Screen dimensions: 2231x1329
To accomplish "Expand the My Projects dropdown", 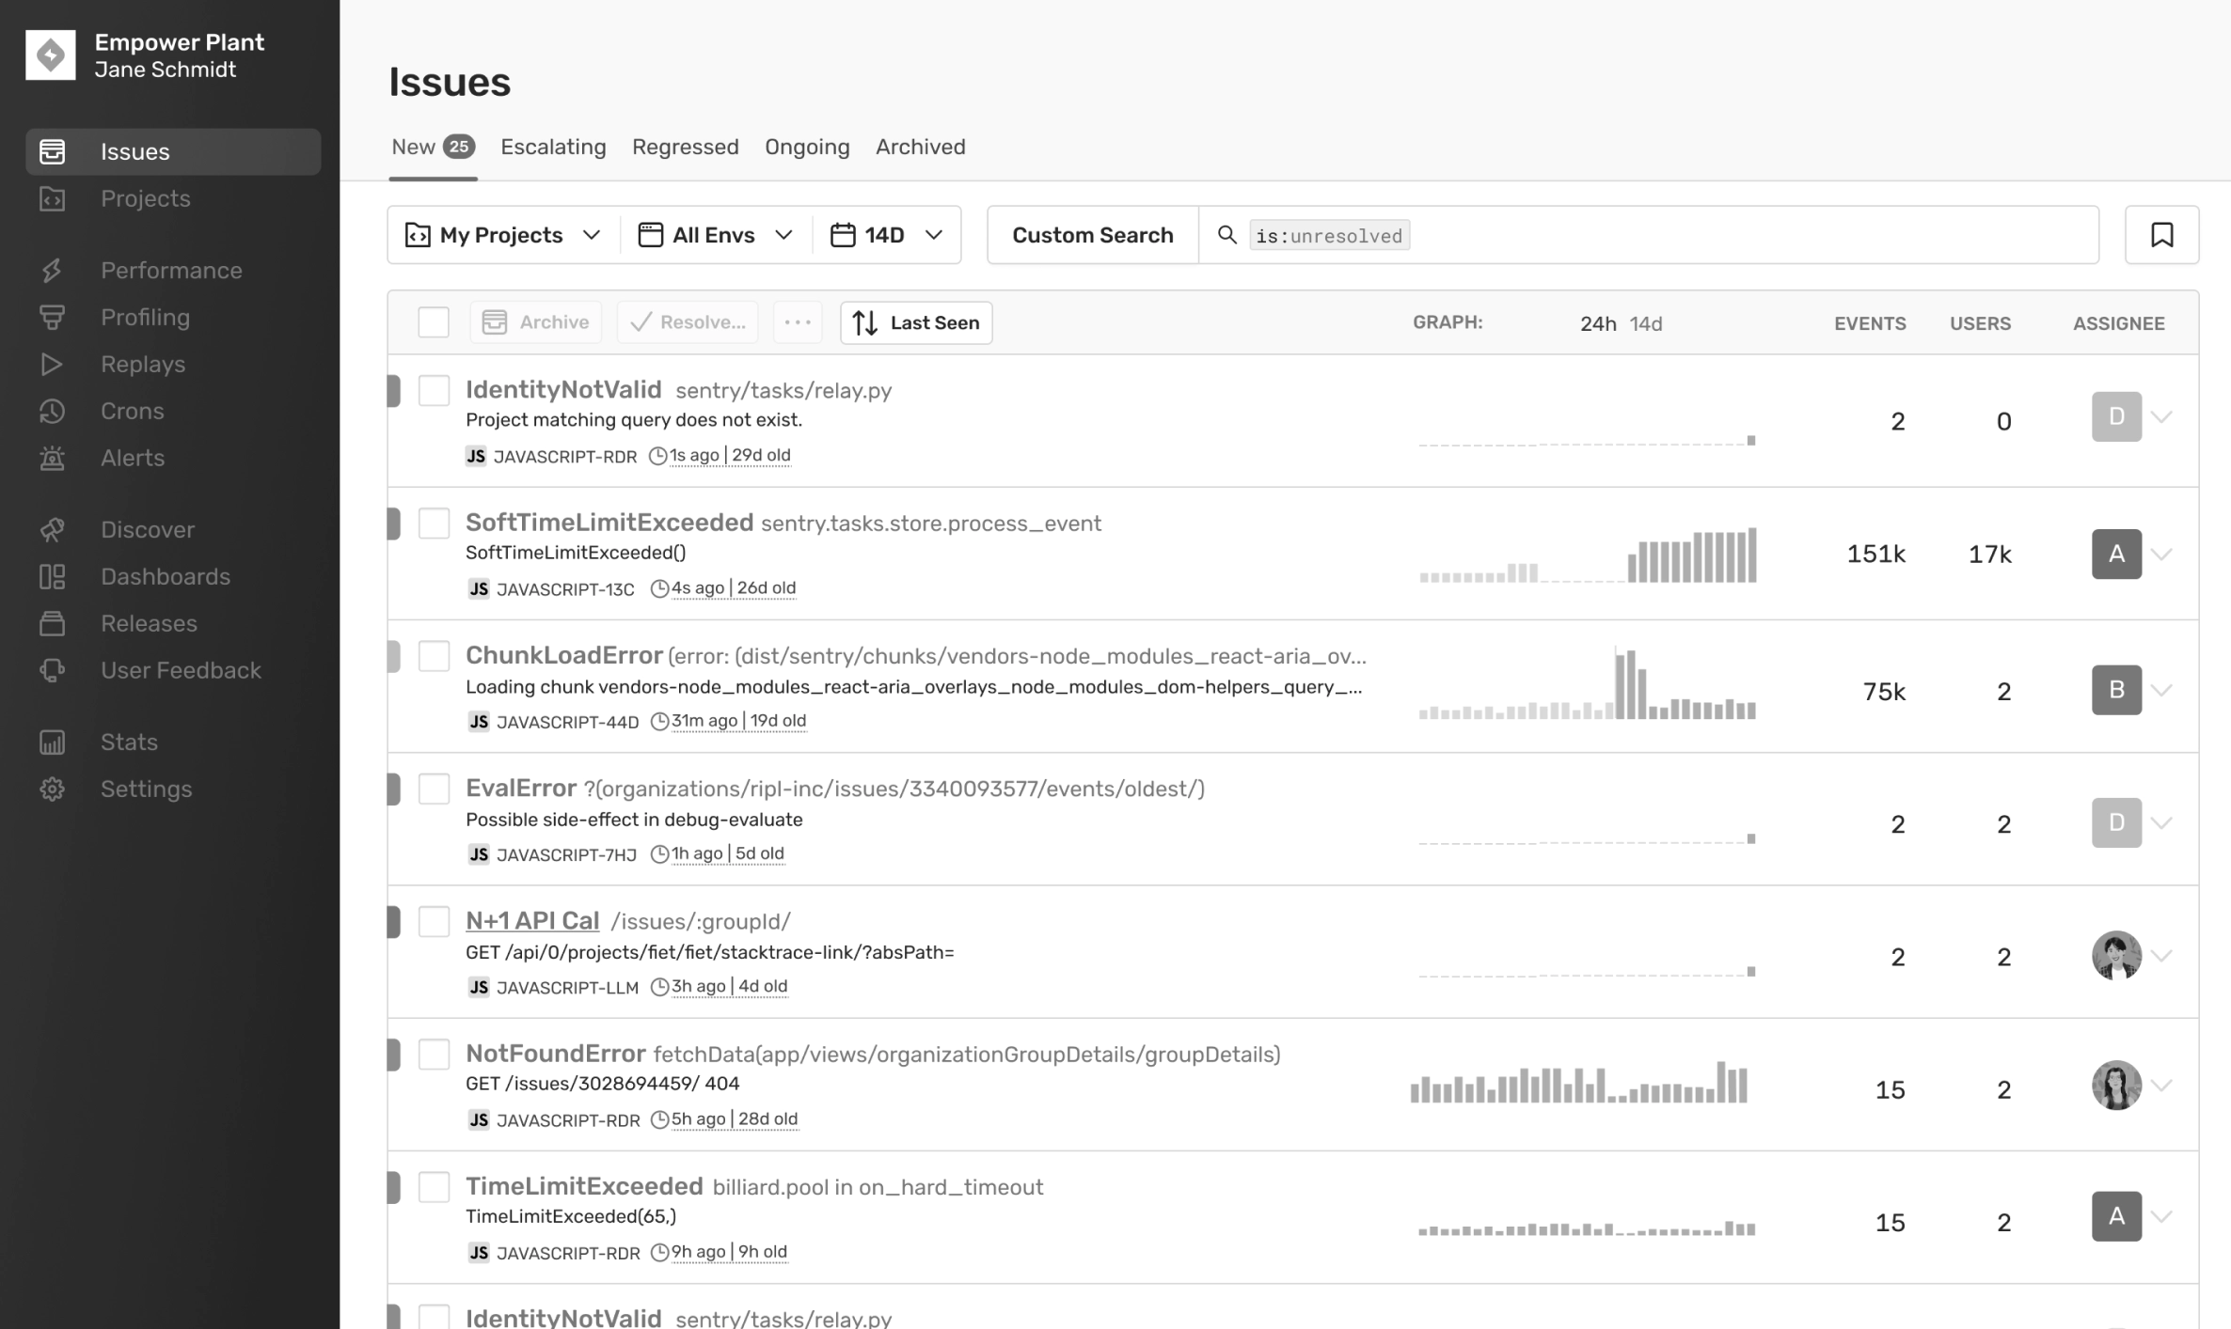I will point(503,235).
